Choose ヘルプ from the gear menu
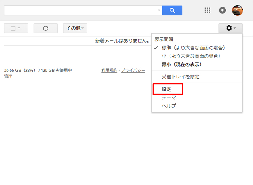The image size is (253, 185). point(197,106)
